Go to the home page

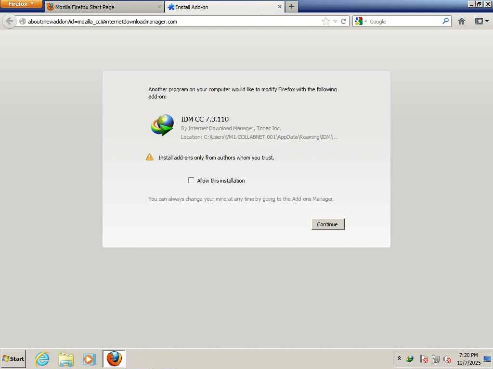[x=462, y=21]
